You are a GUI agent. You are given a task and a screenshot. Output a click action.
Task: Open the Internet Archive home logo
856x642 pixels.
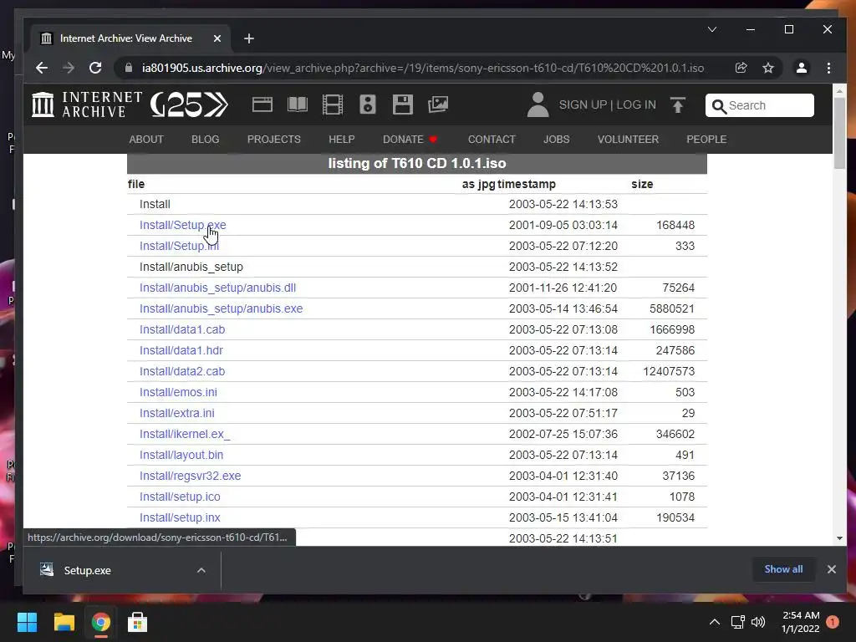tap(87, 104)
